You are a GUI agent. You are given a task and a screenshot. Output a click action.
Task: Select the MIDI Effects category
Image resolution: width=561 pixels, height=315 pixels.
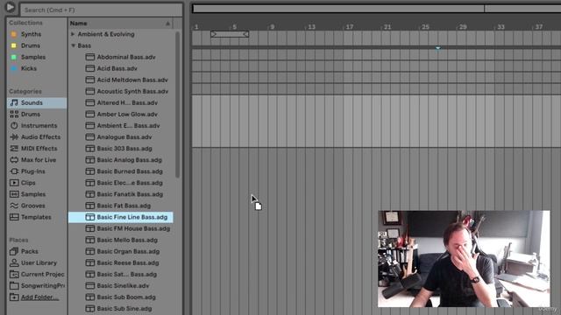[x=39, y=149]
